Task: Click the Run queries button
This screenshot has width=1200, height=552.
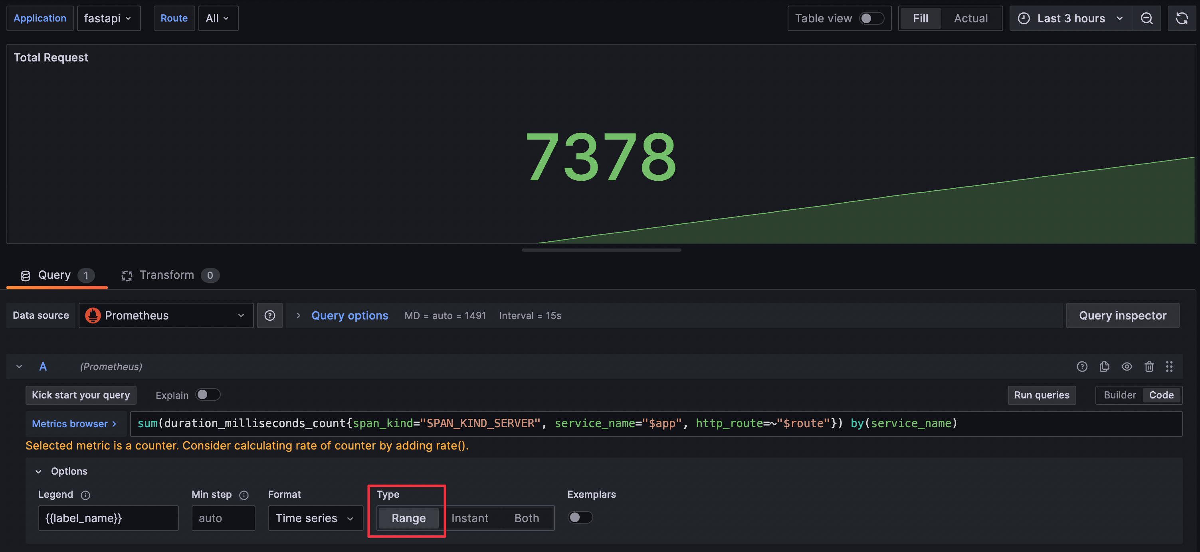Action: (x=1041, y=395)
